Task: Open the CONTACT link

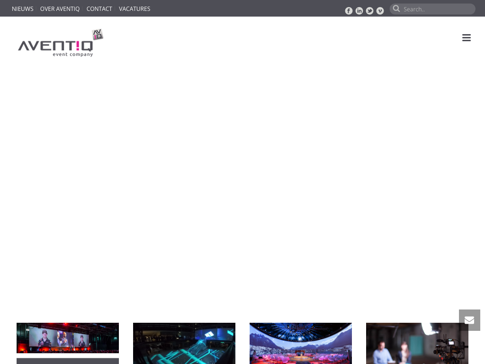Action: click(99, 9)
